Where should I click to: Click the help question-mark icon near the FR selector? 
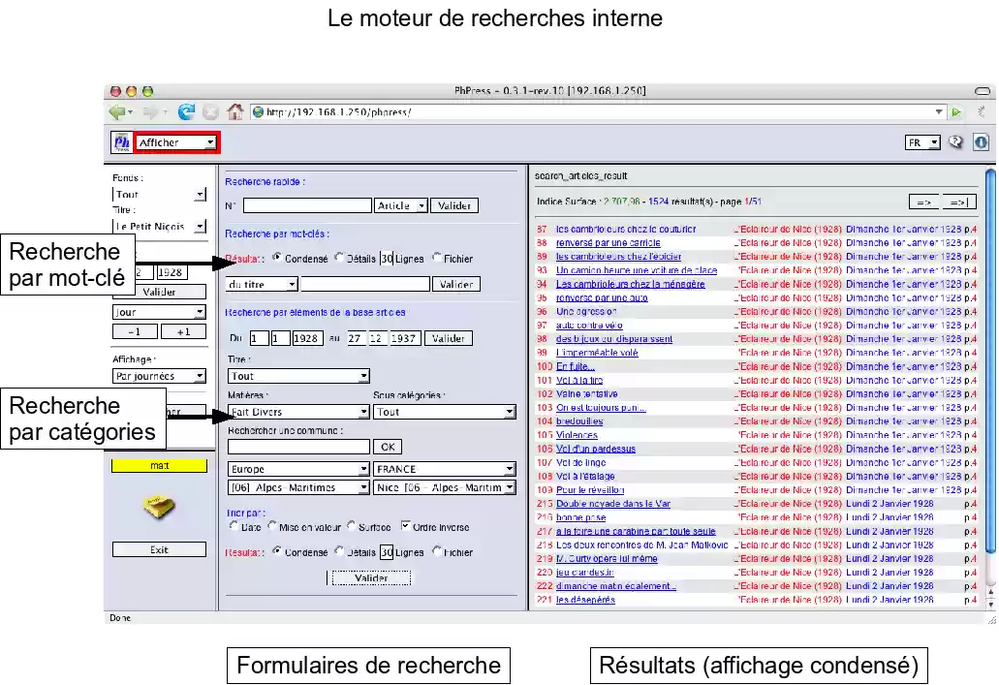[956, 141]
